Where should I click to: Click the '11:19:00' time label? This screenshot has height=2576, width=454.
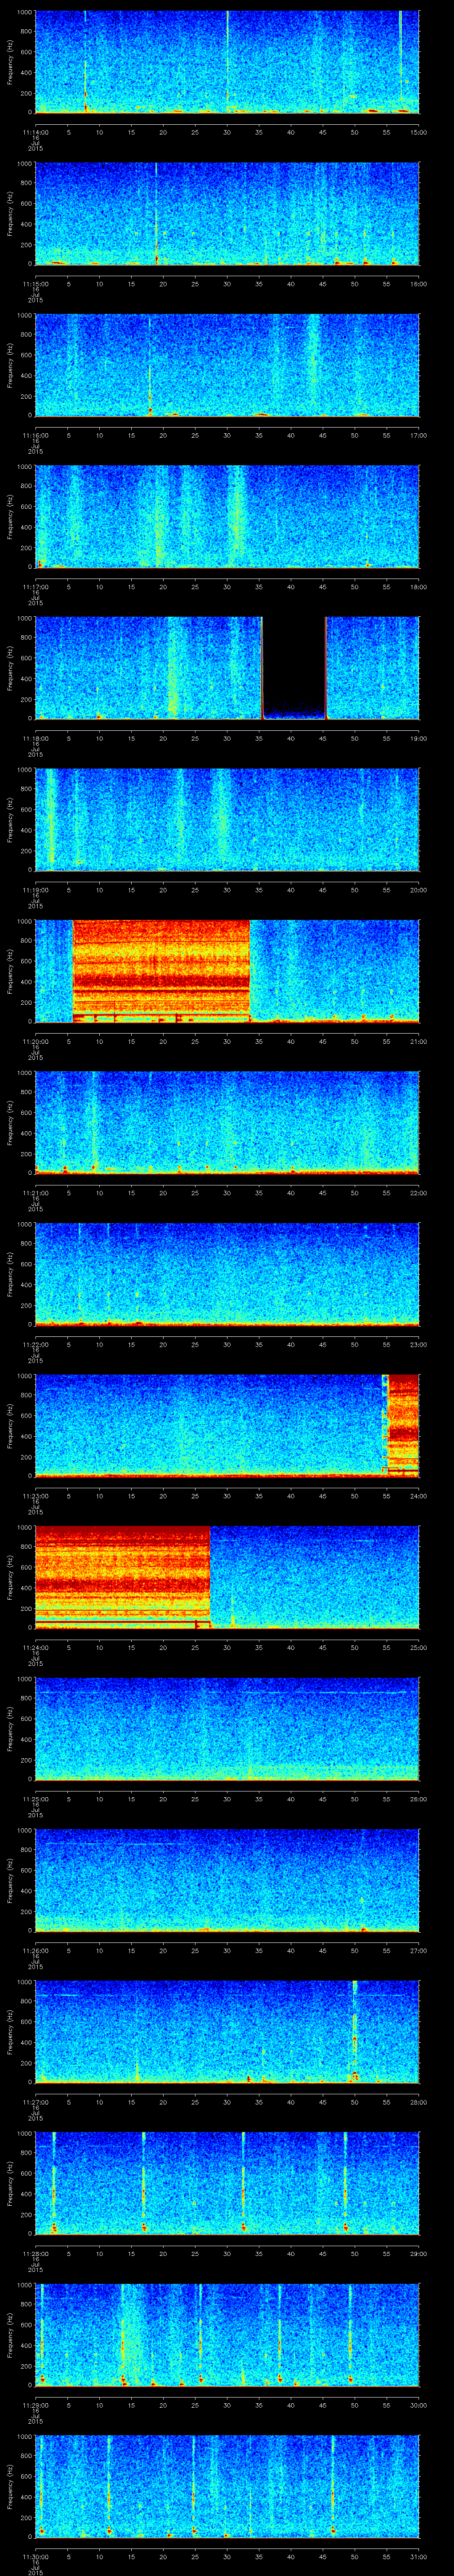tap(36, 890)
